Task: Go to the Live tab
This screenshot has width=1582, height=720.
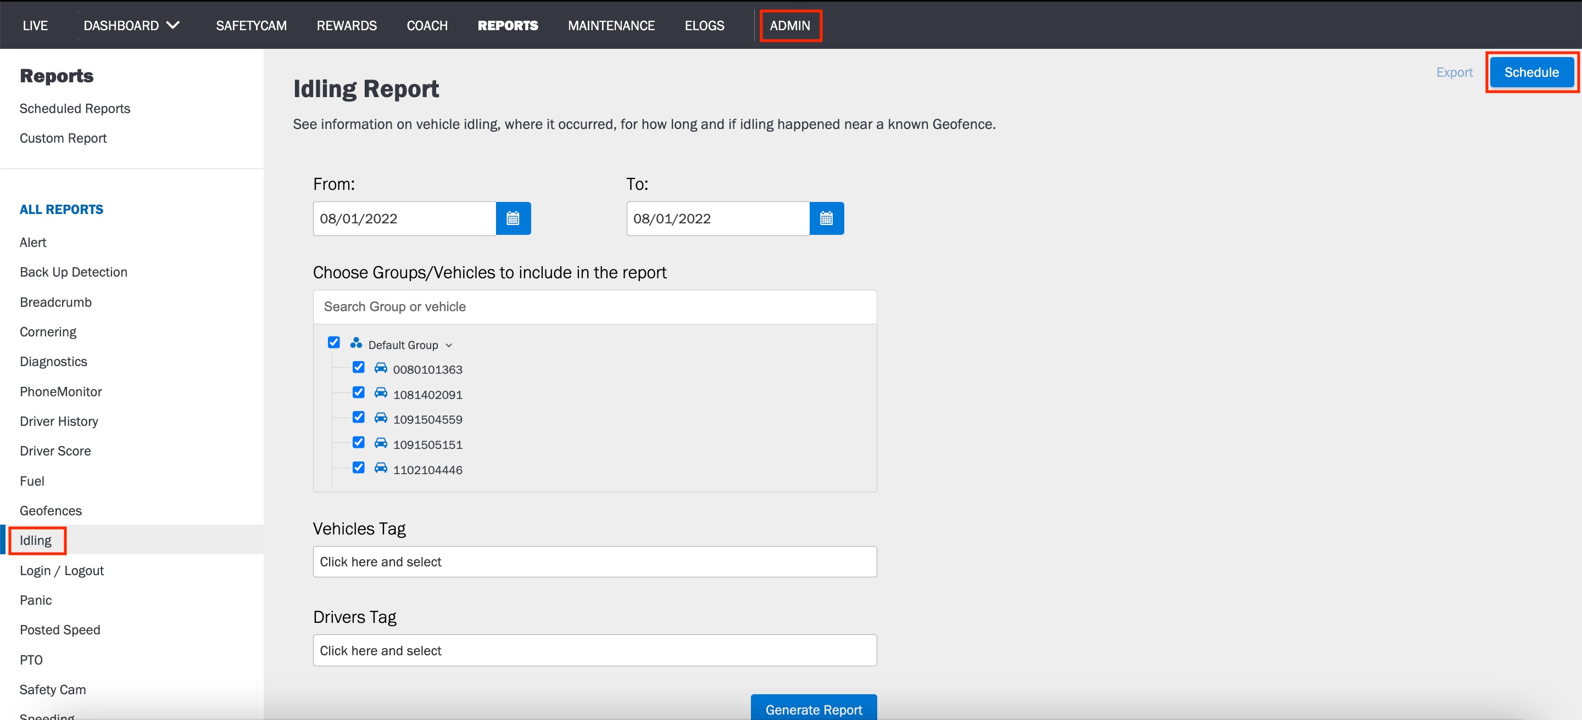Action: coord(35,25)
